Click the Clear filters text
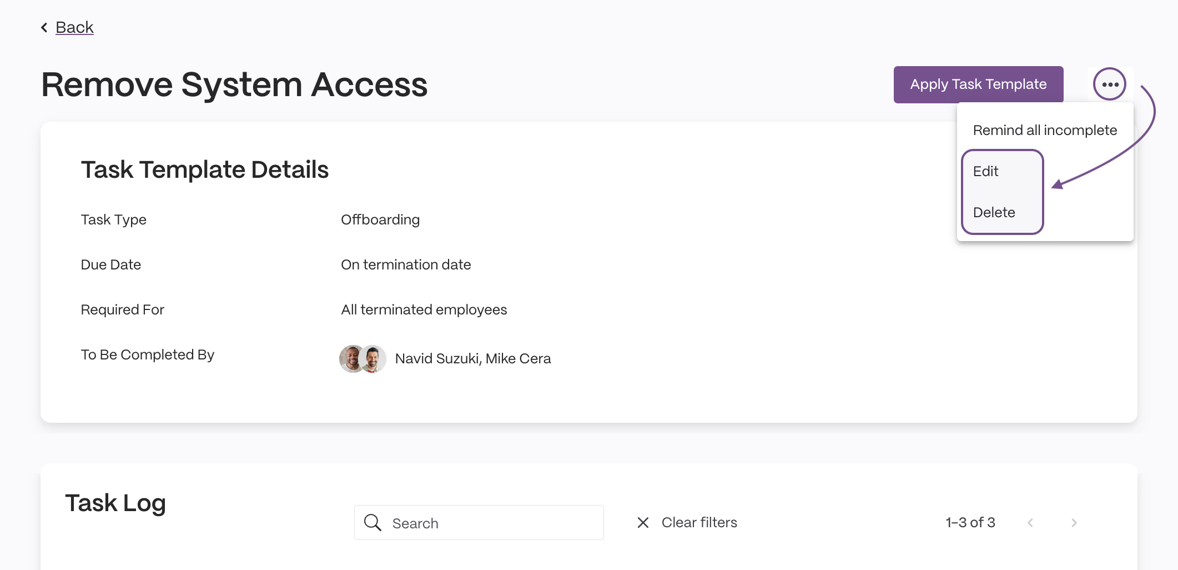 [x=699, y=522]
